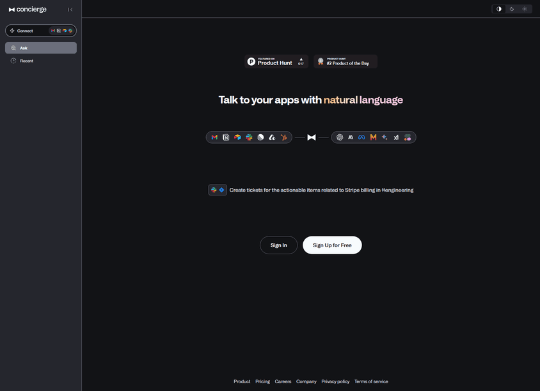
Task: Click the last icon in the models strip
Action: [408, 137]
